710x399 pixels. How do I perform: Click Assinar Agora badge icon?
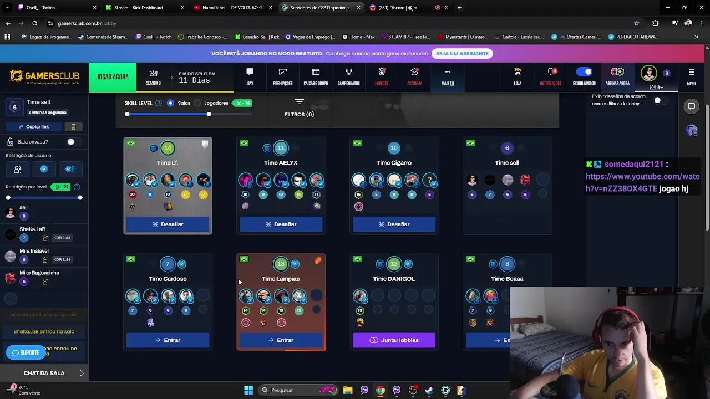[x=617, y=72]
